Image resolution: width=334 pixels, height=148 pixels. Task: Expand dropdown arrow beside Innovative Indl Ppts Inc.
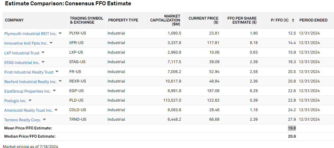coord(51,43)
